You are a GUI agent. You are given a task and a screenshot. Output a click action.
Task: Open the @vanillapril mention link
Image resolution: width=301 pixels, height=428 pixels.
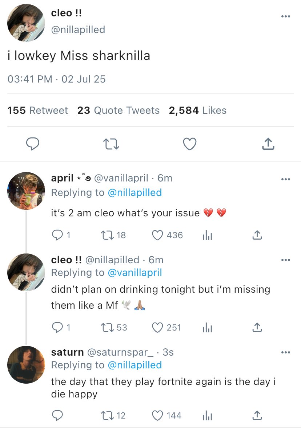(135, 273)
